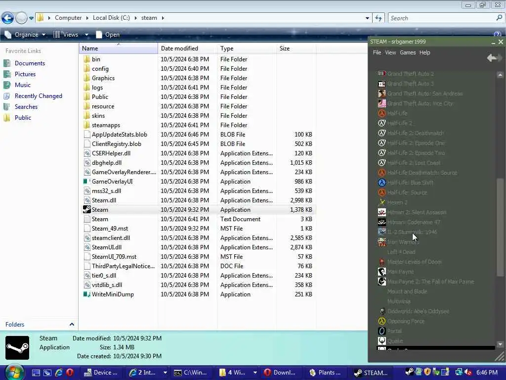The width and height of the screenshot is (506, 380).
Task: Expand the Folders pane chevron
Action: [x=72, y=324]
